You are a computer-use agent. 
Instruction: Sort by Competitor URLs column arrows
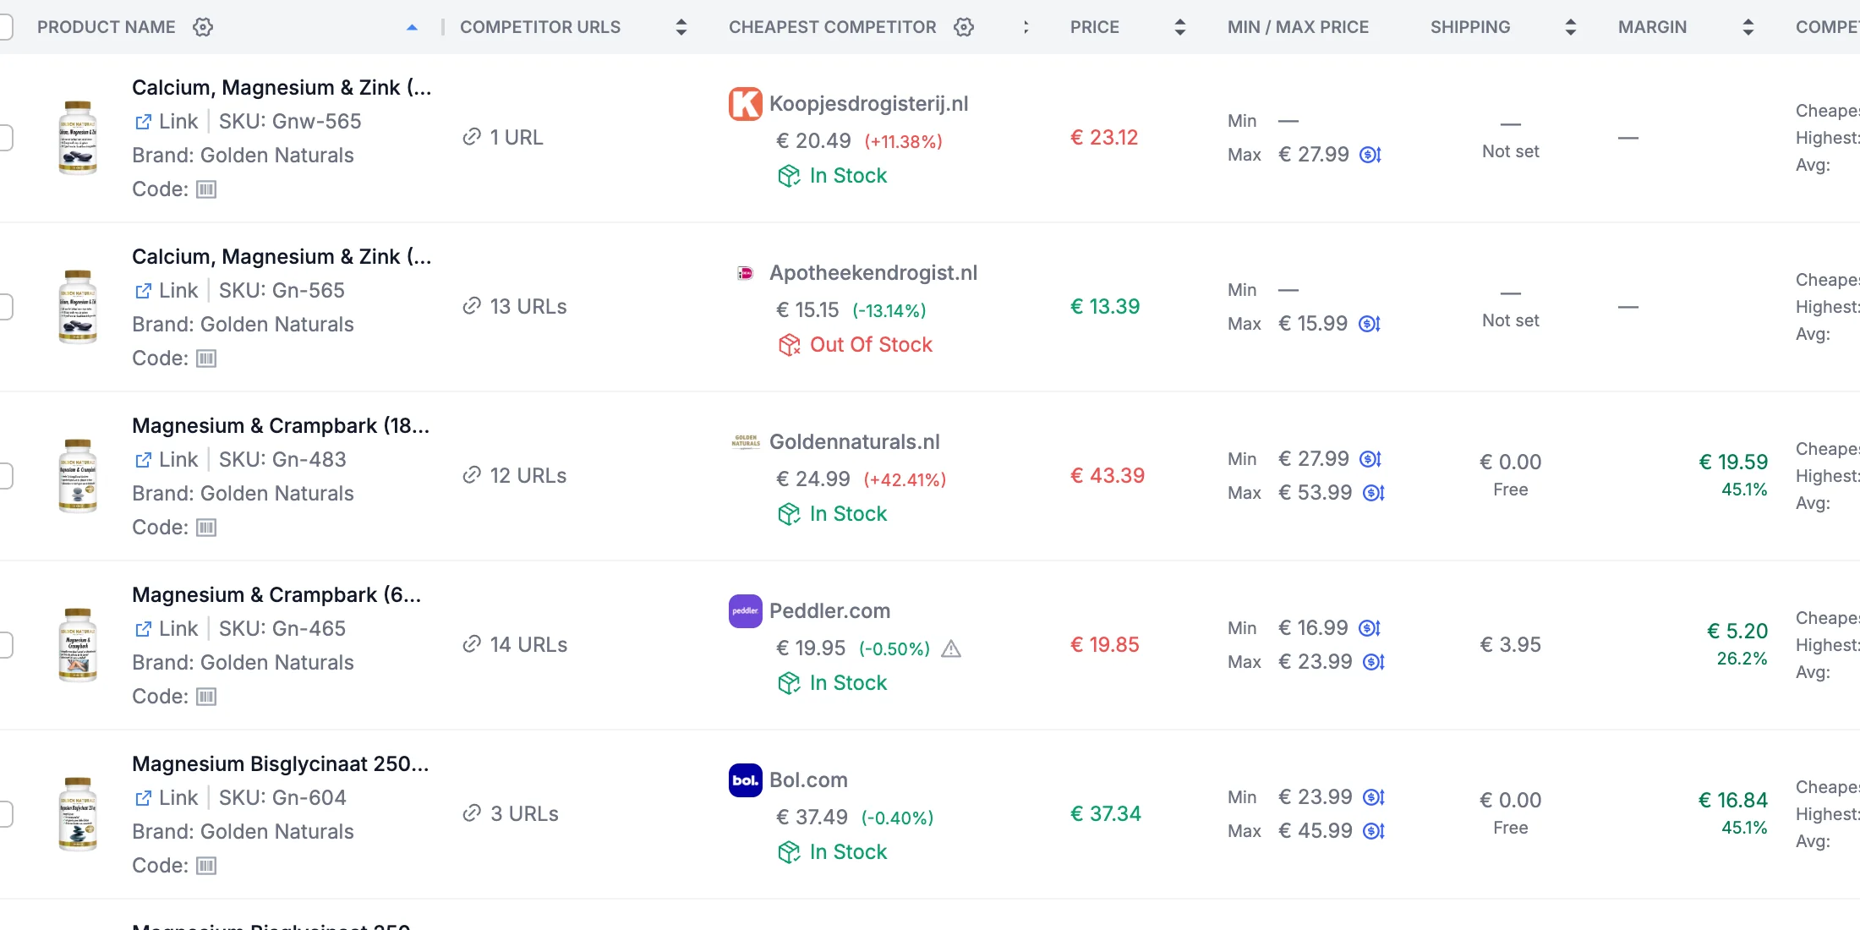pyautogui.click(x=681, y=27)
